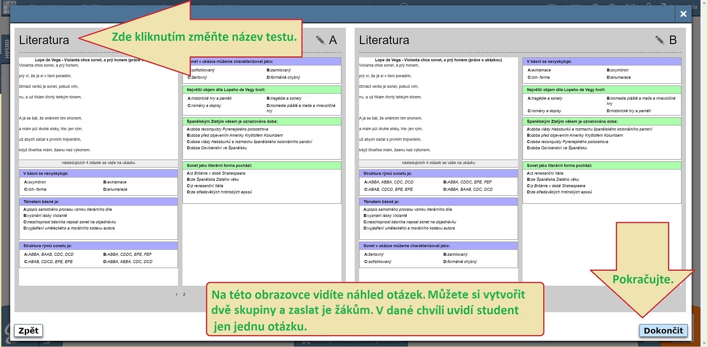Image resolution: width=708 pixels, height=347 pixels.
Task: Click answer 'B:vyznání lásky Violantě' in test A
Action: [45, 216]
